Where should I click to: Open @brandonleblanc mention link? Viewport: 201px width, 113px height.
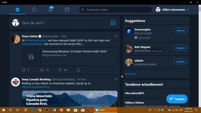tap(33, 44)
